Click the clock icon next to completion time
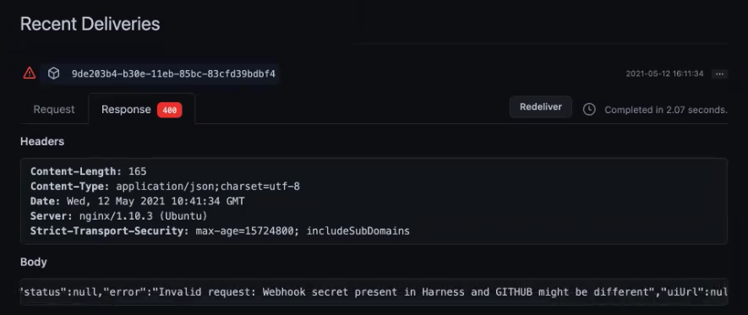Viewport: 748px width, 315px height. pyautogui.click(x=589, y=110)
